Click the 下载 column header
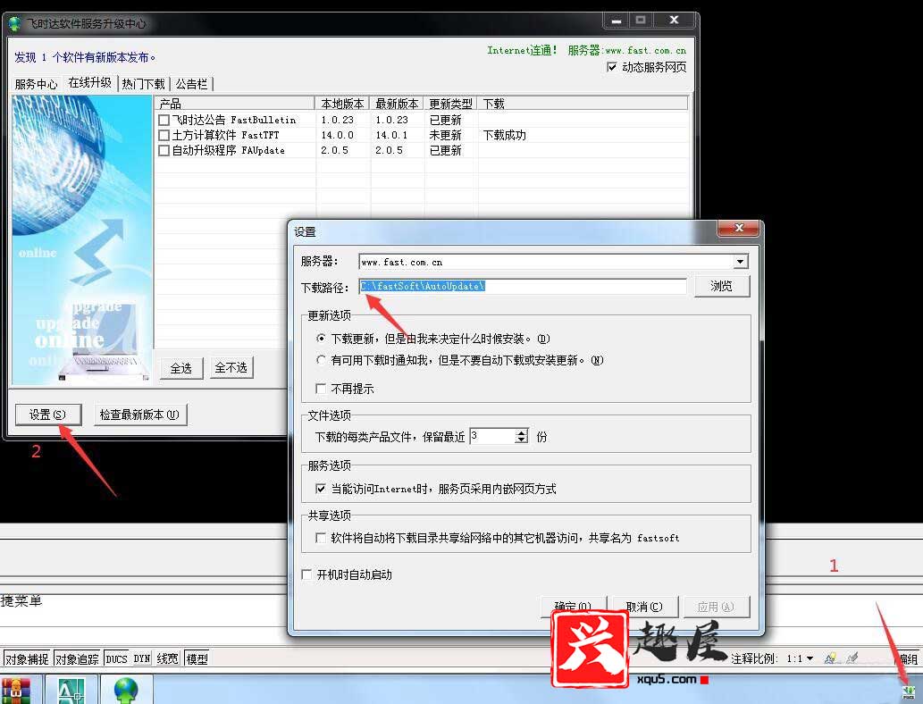 pos(583,104)
